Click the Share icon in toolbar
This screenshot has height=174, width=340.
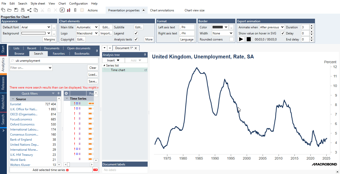click(x=29, y=10)
